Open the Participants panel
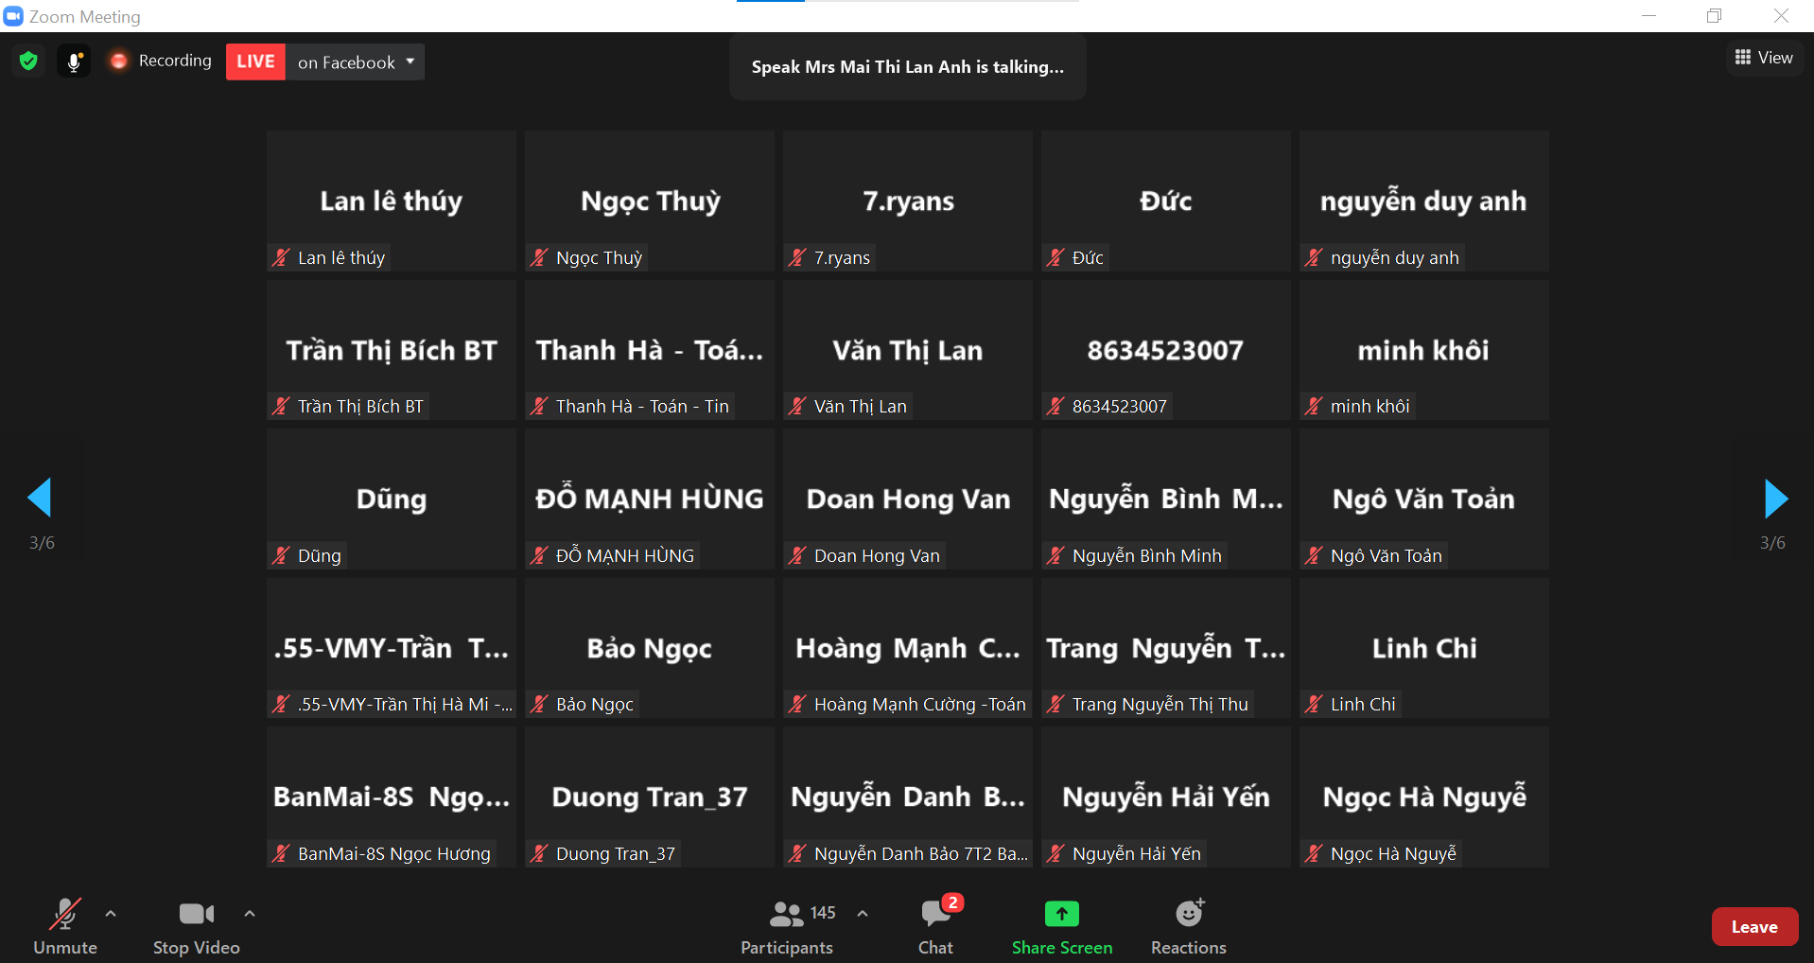1814x963 pixels. tap(787, 926)
